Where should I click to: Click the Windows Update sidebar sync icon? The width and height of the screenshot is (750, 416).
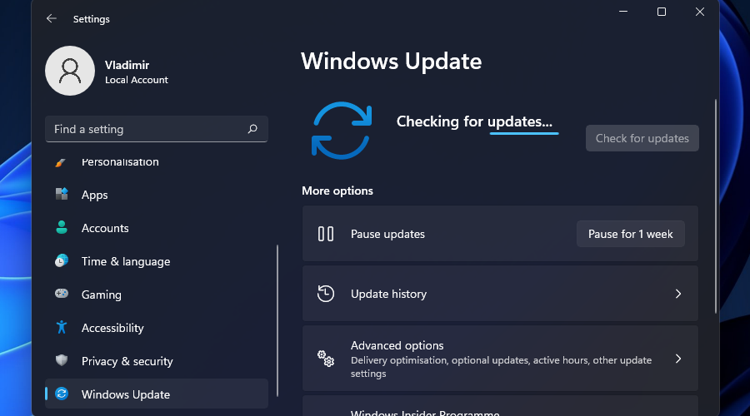tap(62, 394)
